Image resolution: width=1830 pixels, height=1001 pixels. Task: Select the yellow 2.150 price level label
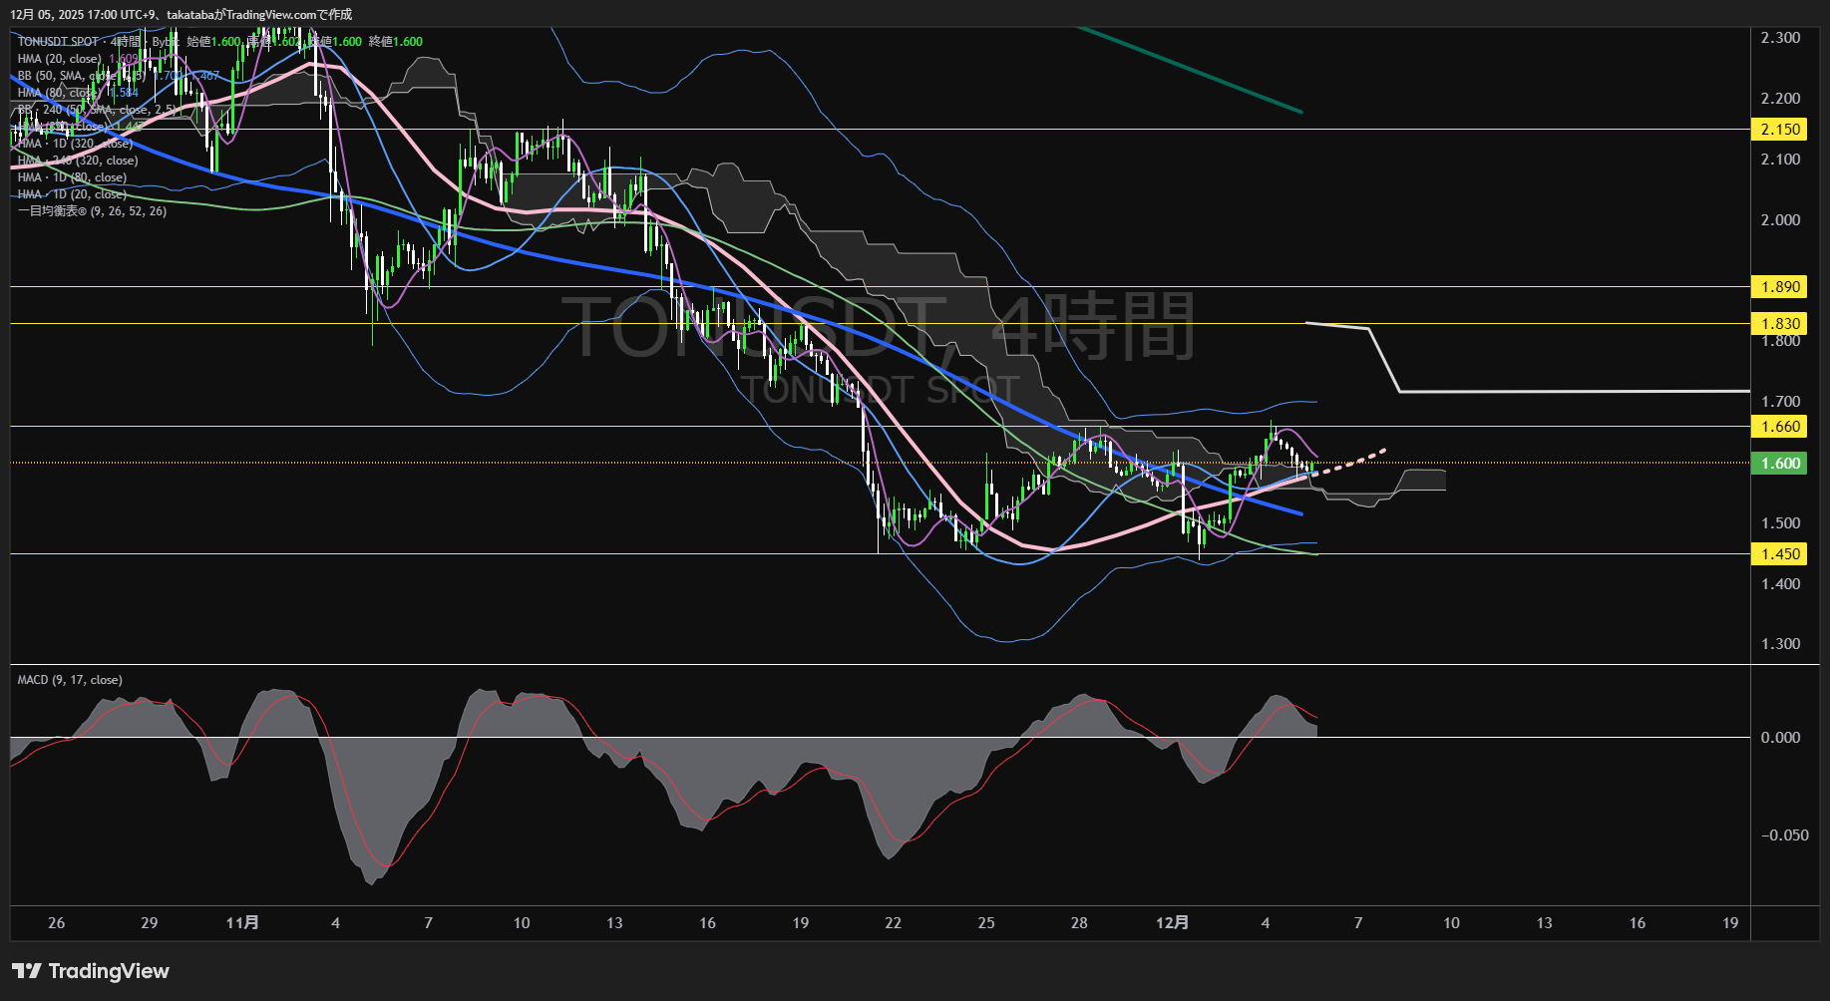1780,130
